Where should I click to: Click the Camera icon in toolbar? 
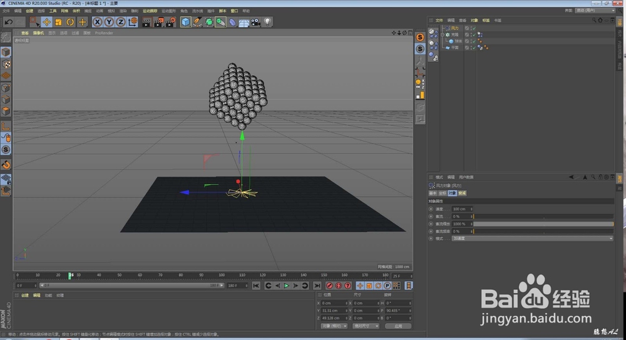click(x=255, y=22)
